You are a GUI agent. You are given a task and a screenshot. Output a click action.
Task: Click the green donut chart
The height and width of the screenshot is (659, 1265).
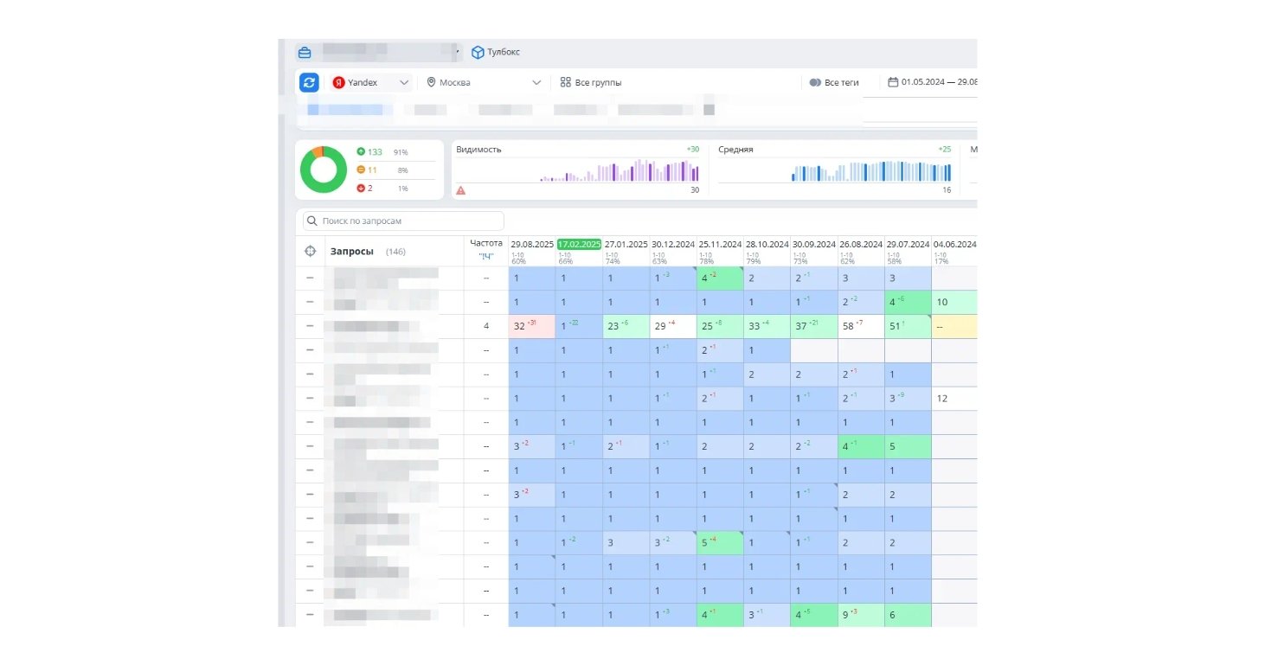point(324,170)
